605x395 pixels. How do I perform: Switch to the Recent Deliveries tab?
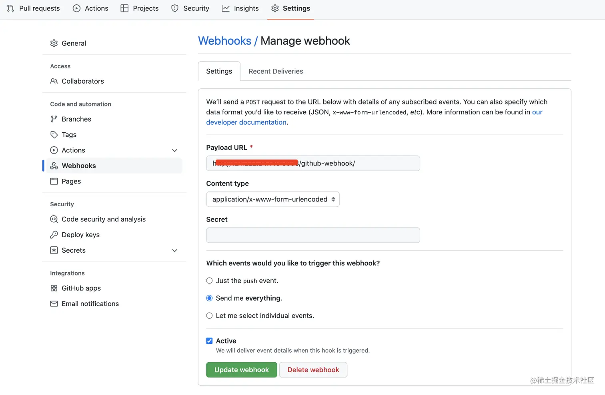276,71
